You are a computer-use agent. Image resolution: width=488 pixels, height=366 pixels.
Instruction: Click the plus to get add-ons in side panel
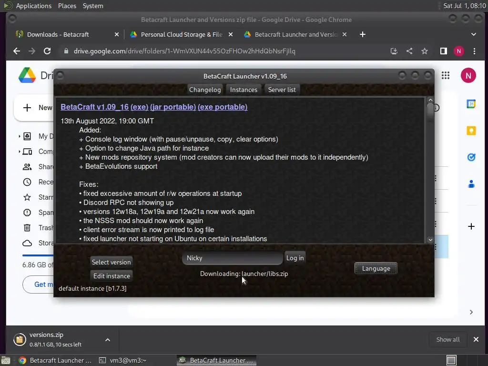click(471, 226)
